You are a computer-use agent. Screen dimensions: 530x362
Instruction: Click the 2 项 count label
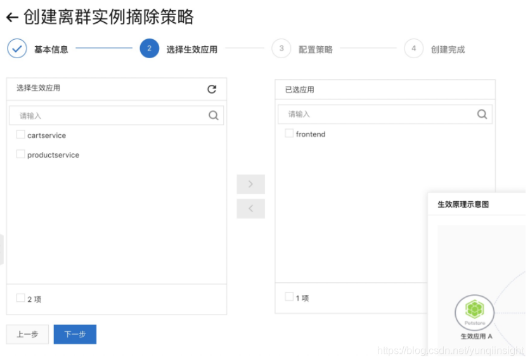(x=34, y=299)
